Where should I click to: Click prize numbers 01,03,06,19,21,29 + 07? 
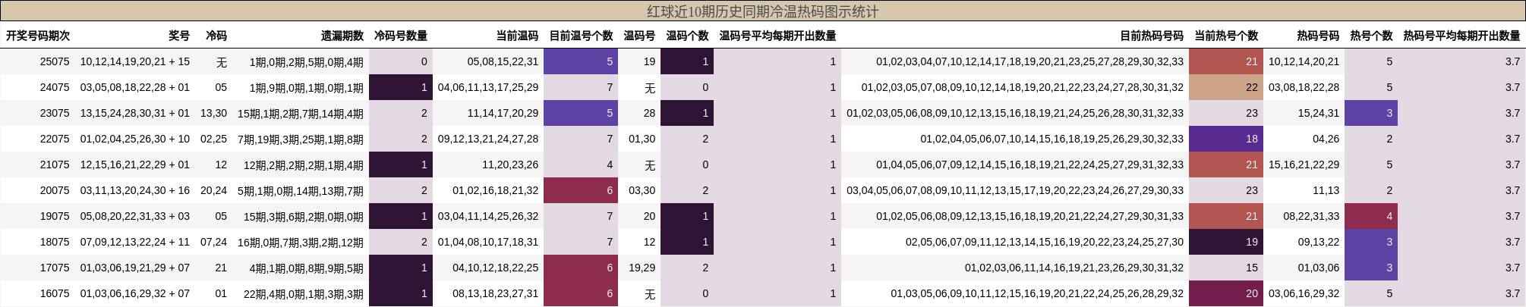click(135, 268)
